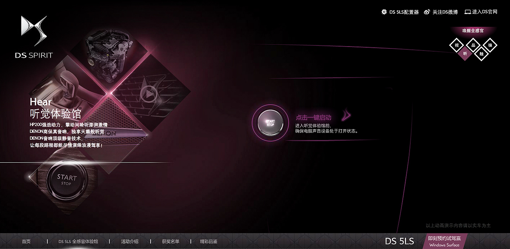Click the Weibo icon in the header
The width and height of the screenshot is (510, 249).
pos(427,12)
